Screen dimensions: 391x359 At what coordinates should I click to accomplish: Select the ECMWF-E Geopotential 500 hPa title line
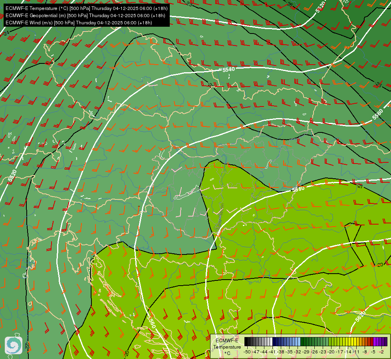point(85,16)
